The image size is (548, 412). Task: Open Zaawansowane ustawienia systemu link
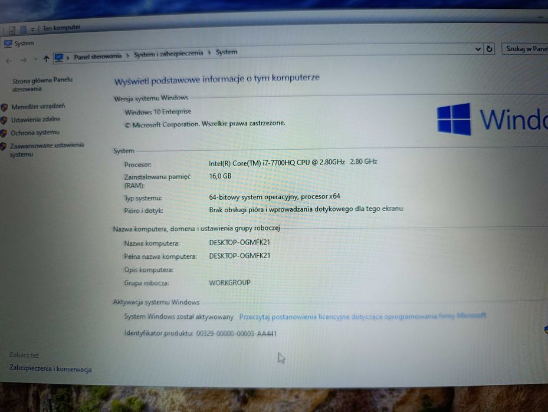(x=47, y=150)
